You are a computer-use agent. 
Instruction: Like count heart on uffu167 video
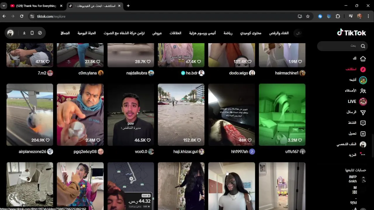coord(299,140)
